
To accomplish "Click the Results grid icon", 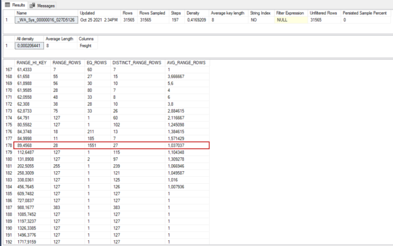I will point(8,5).
